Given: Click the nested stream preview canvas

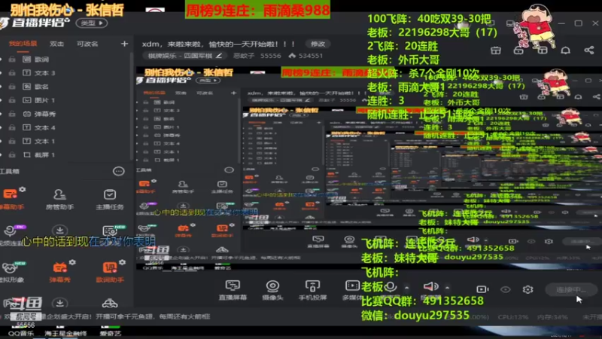Looking at the screenshot, I should (x=369, y=167).
